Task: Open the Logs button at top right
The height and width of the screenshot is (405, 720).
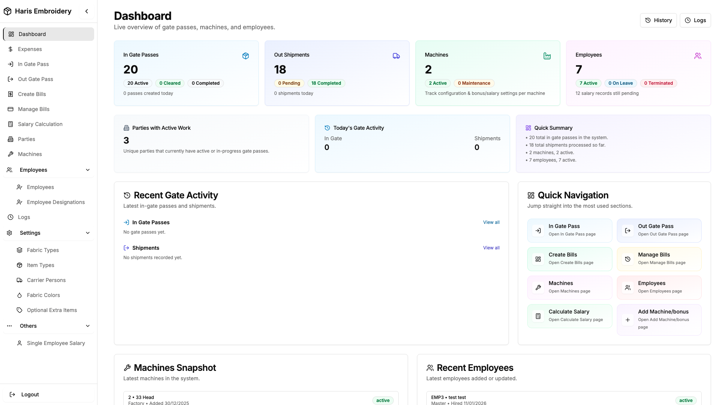Action: [x=695, y=20]
